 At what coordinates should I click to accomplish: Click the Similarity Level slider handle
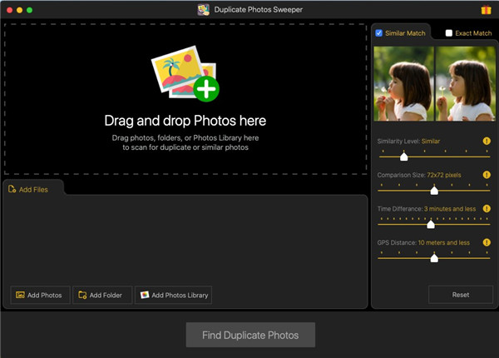tap(404, 157)
